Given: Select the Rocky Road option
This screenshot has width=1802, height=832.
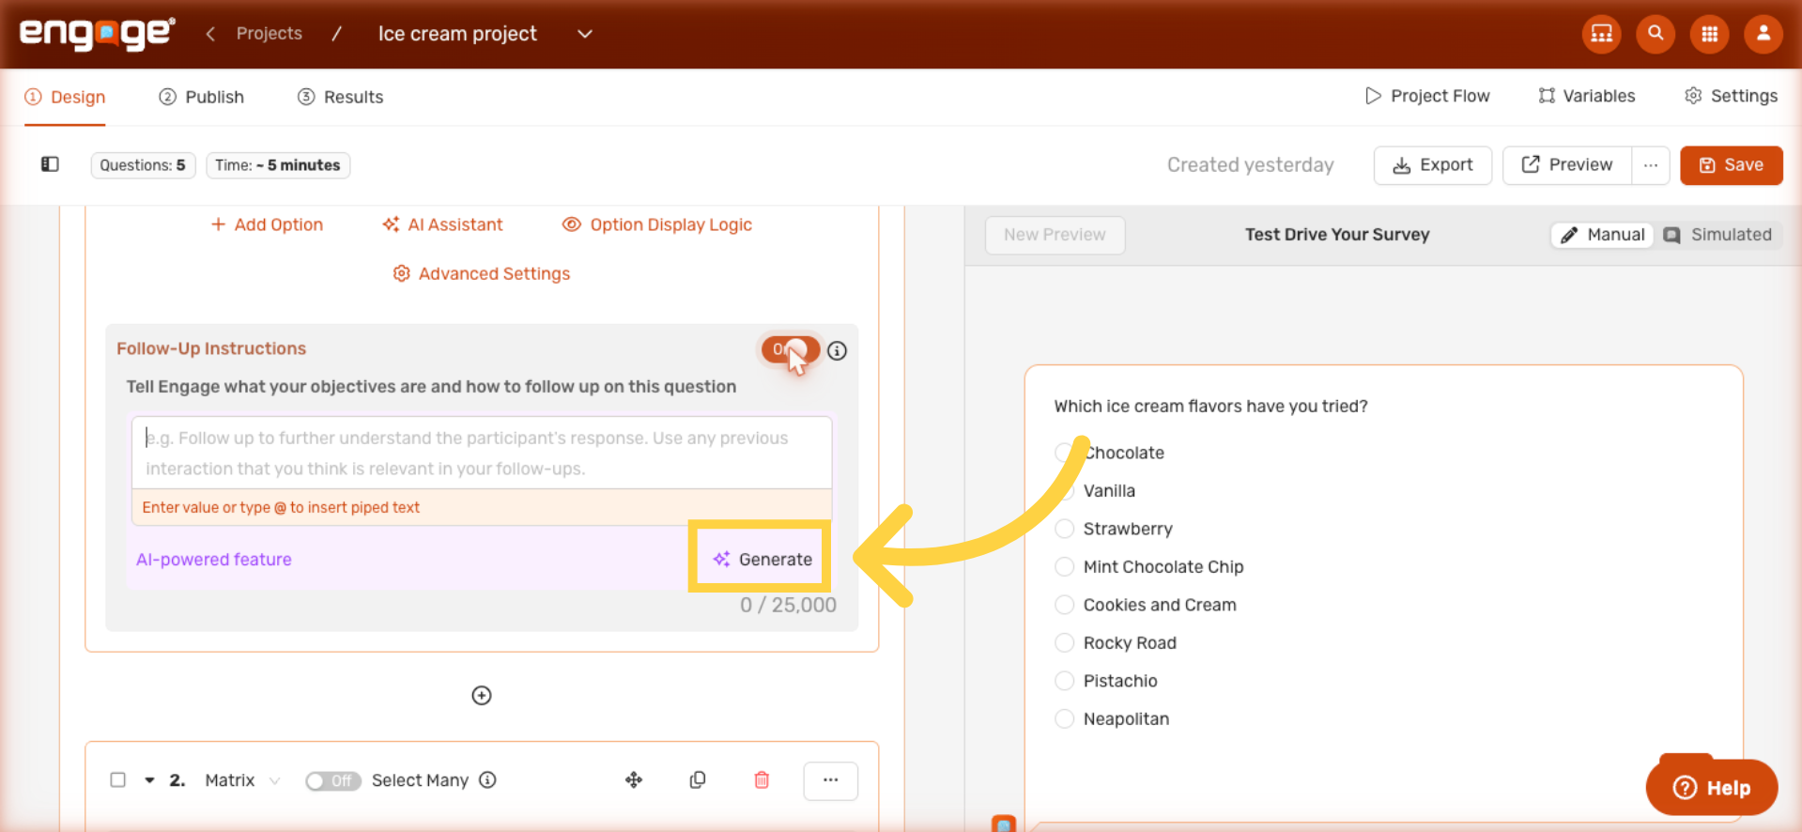Looking at the screenshot, I should 1064,642.
